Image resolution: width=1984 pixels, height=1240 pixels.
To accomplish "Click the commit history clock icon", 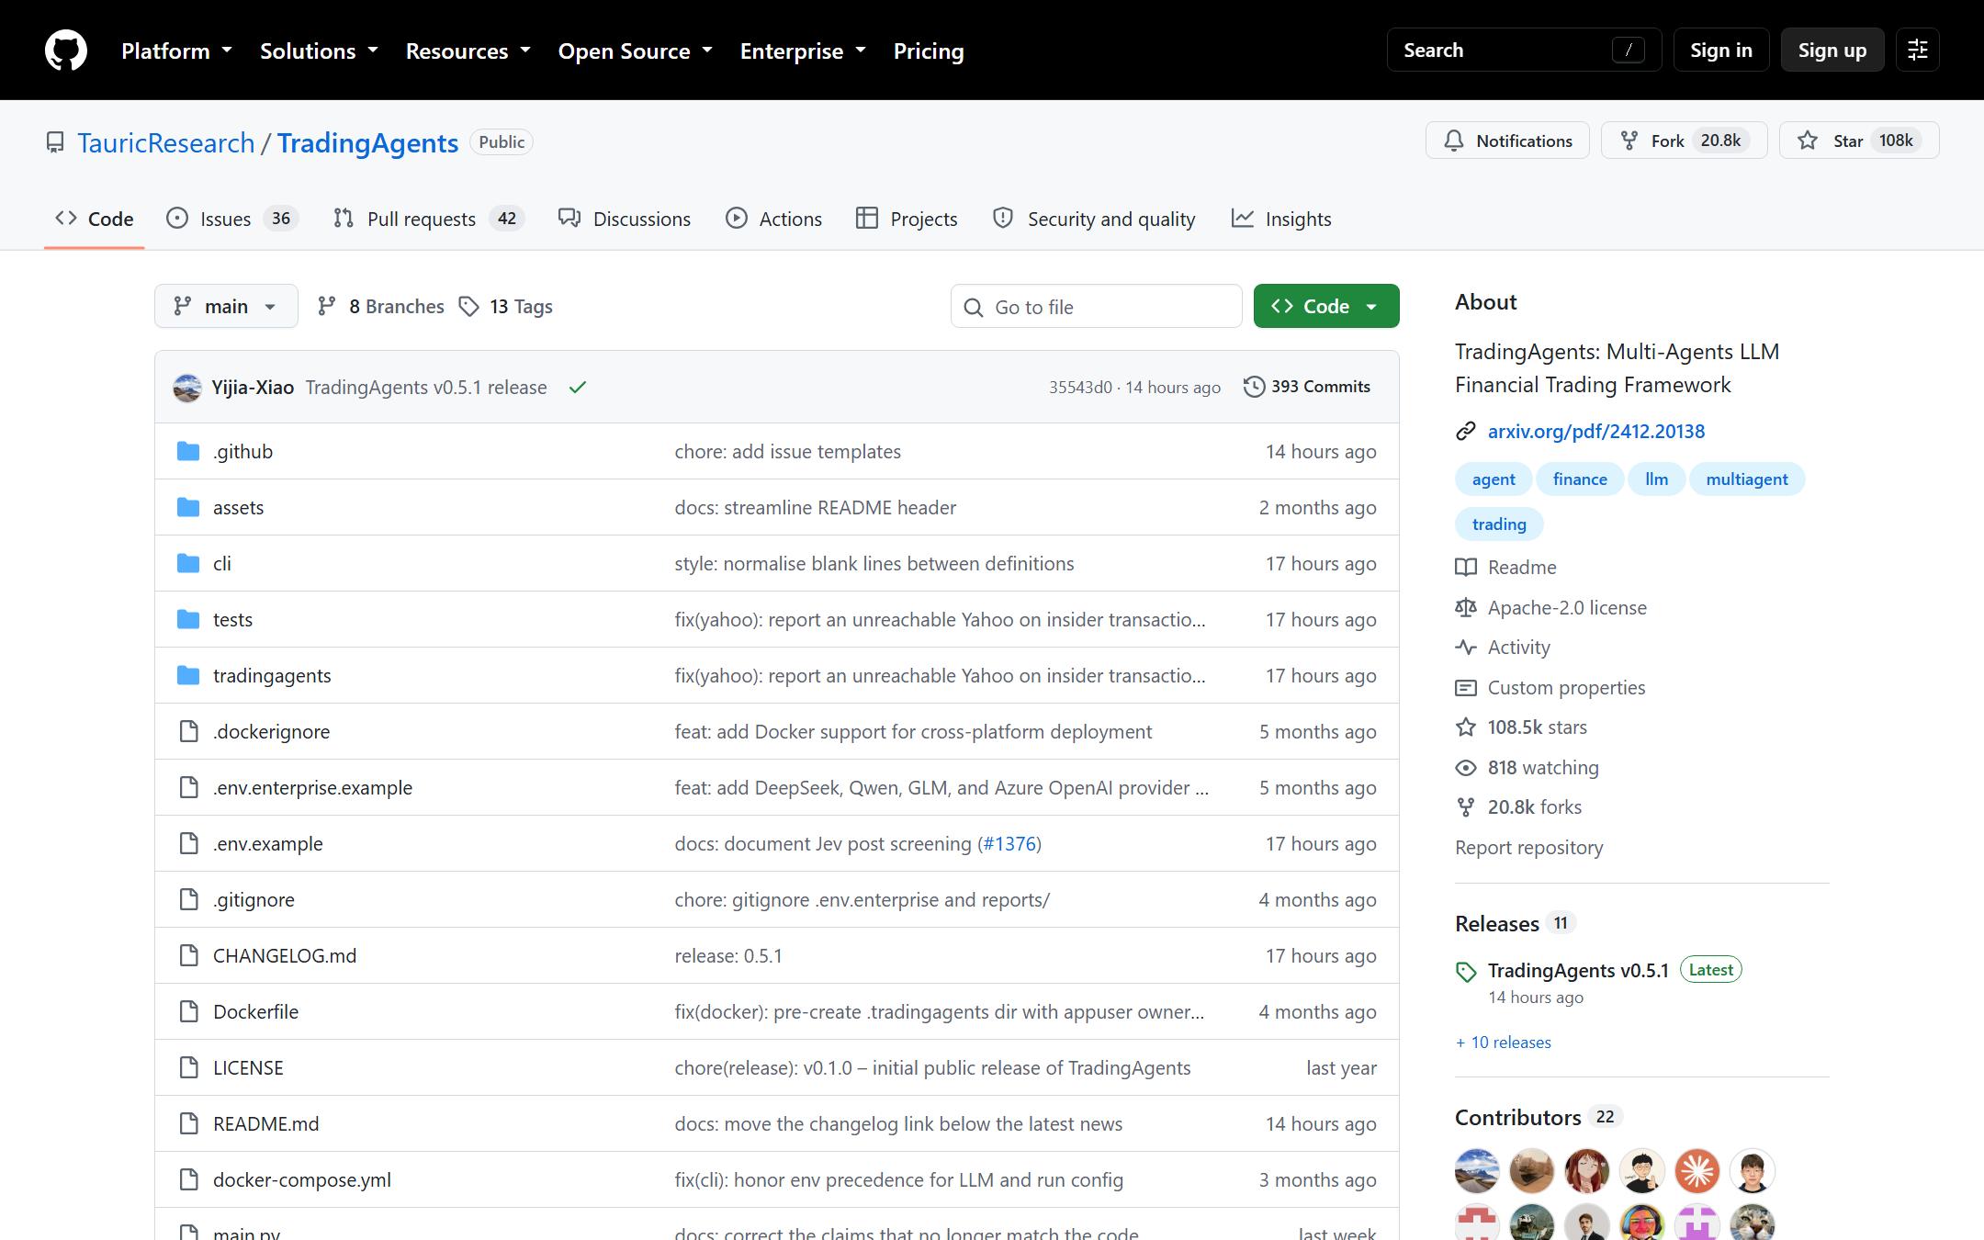I will pyautogui.click(x=1254, y=387).
